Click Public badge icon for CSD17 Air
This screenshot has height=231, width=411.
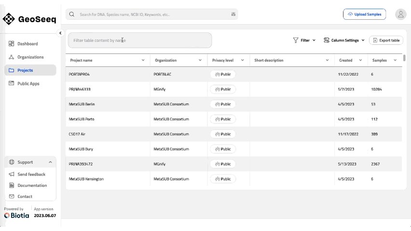point(217,134)
